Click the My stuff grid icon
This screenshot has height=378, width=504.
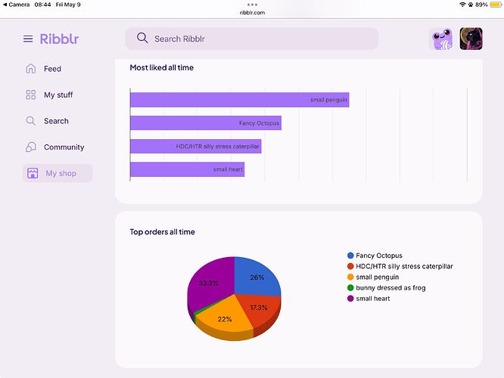(x=31, y=94)
